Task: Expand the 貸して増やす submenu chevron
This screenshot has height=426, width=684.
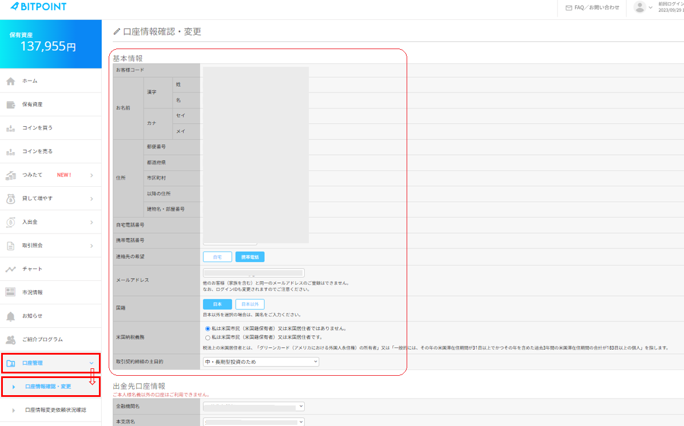Action: [92, 199]
